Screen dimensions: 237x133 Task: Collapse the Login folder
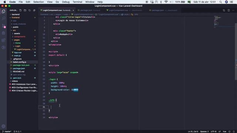coord(18,46)
